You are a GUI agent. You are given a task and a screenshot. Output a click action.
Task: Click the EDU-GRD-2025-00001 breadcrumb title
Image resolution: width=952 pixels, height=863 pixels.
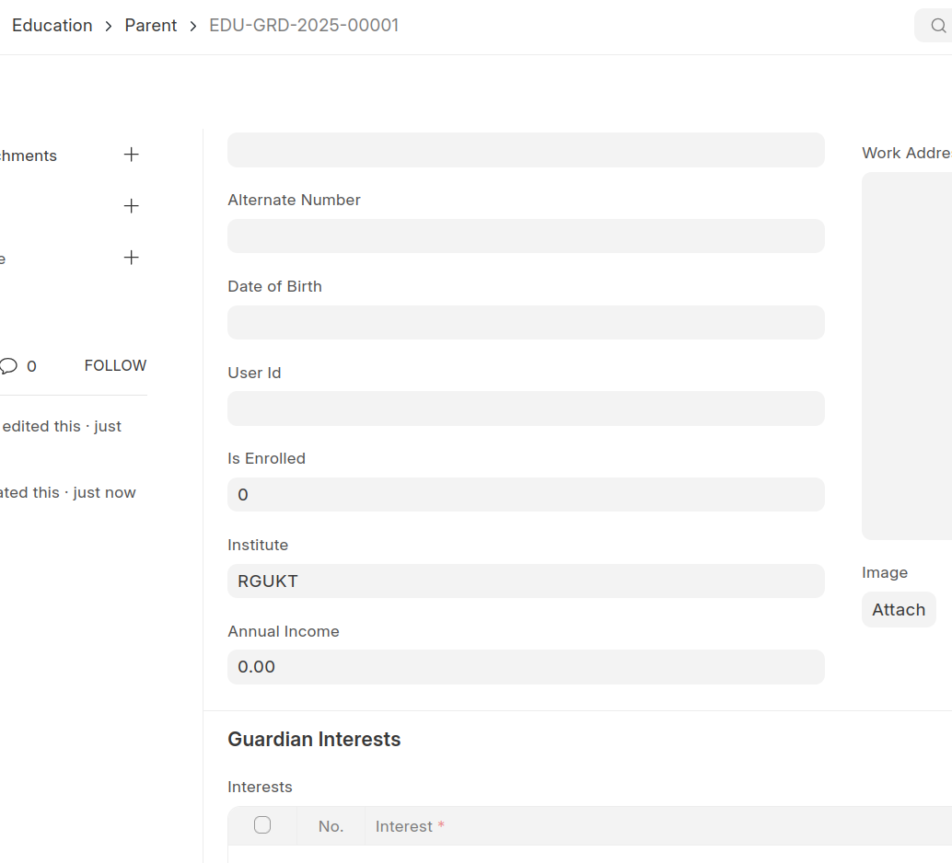click(x=304, y=26)
